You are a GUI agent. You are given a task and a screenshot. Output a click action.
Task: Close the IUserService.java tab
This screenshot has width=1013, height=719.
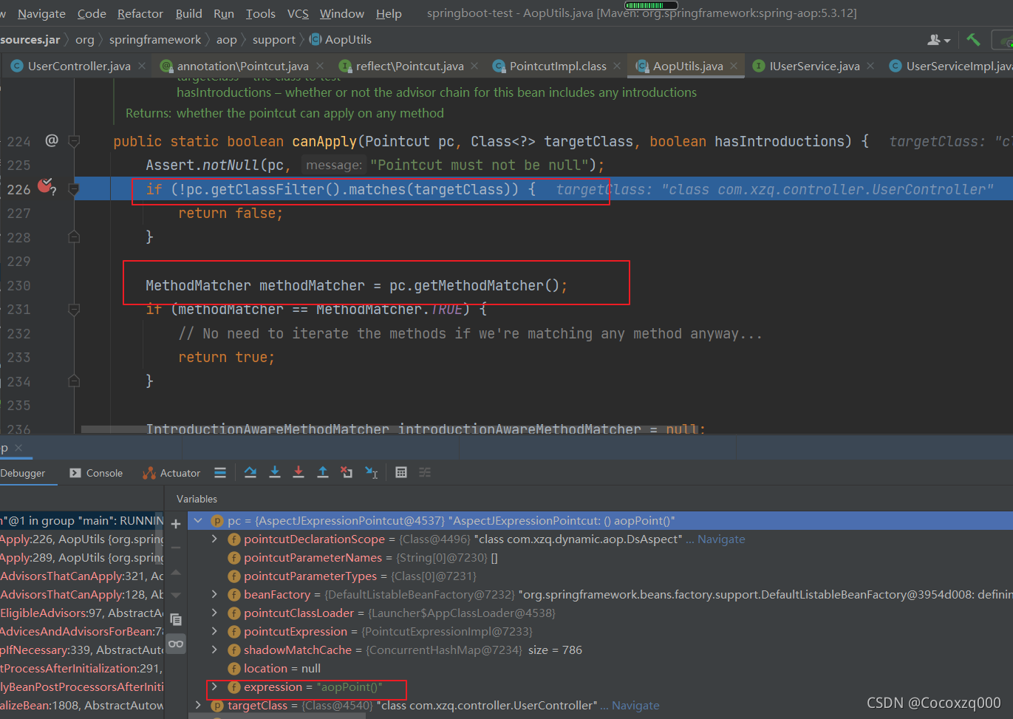coord(870,66)
